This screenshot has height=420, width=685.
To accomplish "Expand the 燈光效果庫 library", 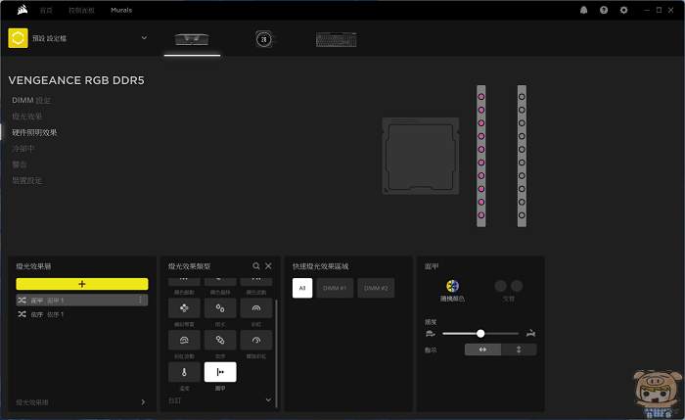I will (x=143, y=402).
